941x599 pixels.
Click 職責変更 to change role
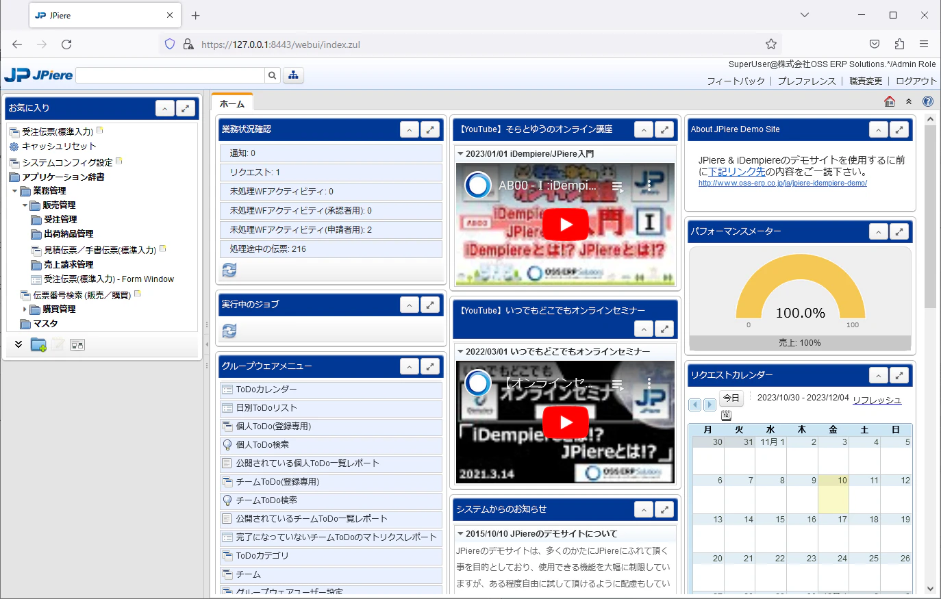pyautogui.click(x=866, y=81)
